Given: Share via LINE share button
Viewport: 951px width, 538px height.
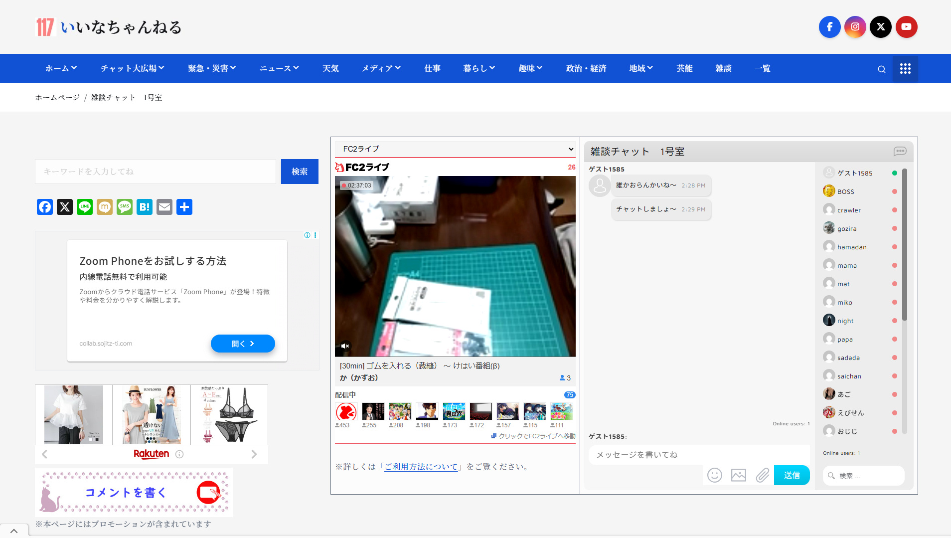Looking at the screenshot, I should [x=85, y=207].
